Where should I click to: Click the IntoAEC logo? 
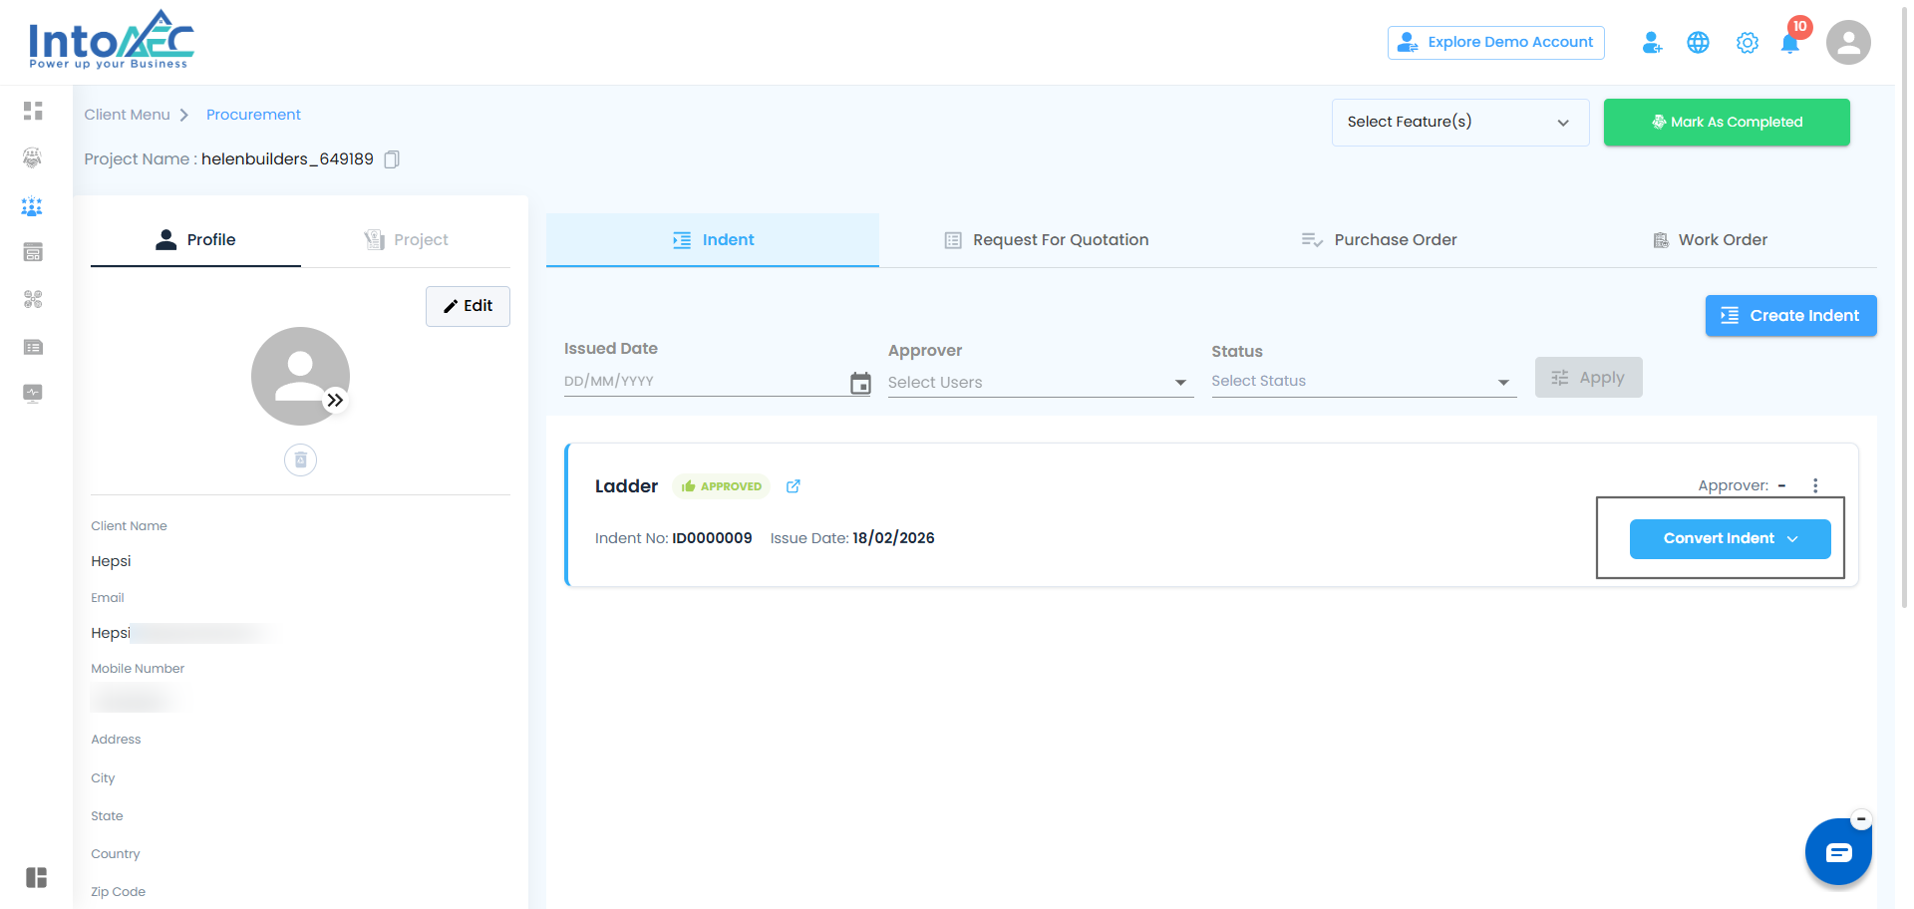pos(111,40)
